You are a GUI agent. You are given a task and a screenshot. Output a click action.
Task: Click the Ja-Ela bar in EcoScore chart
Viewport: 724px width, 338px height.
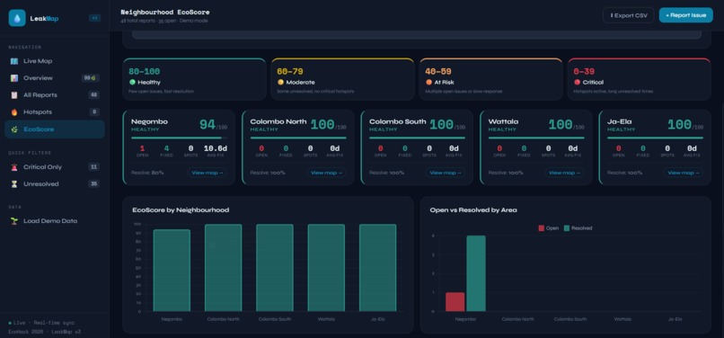[377, 268]
